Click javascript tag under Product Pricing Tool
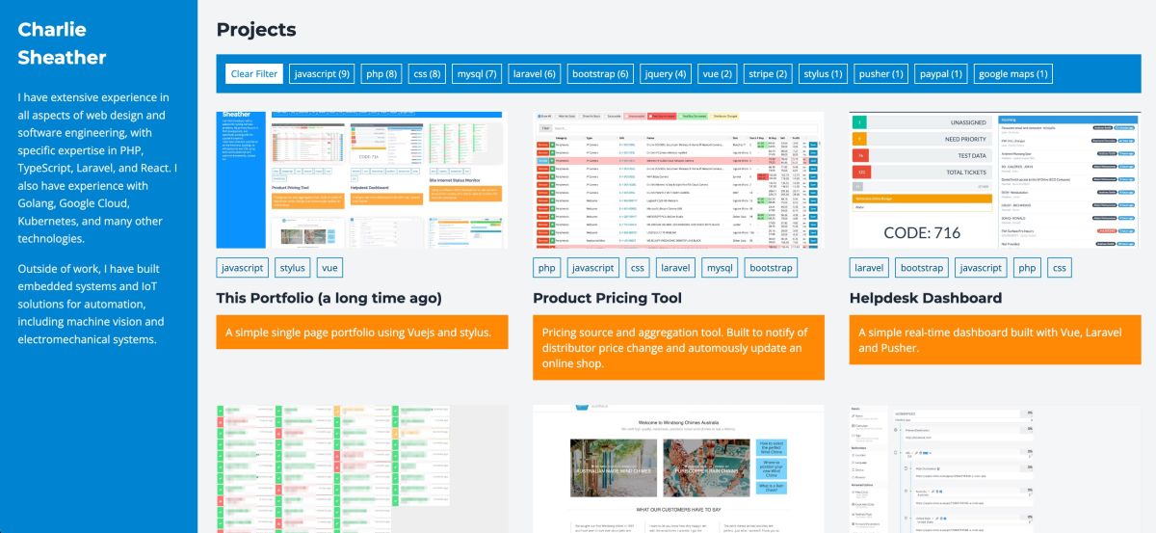Screen dimensions: 1156x533 [x=591, y=268]
